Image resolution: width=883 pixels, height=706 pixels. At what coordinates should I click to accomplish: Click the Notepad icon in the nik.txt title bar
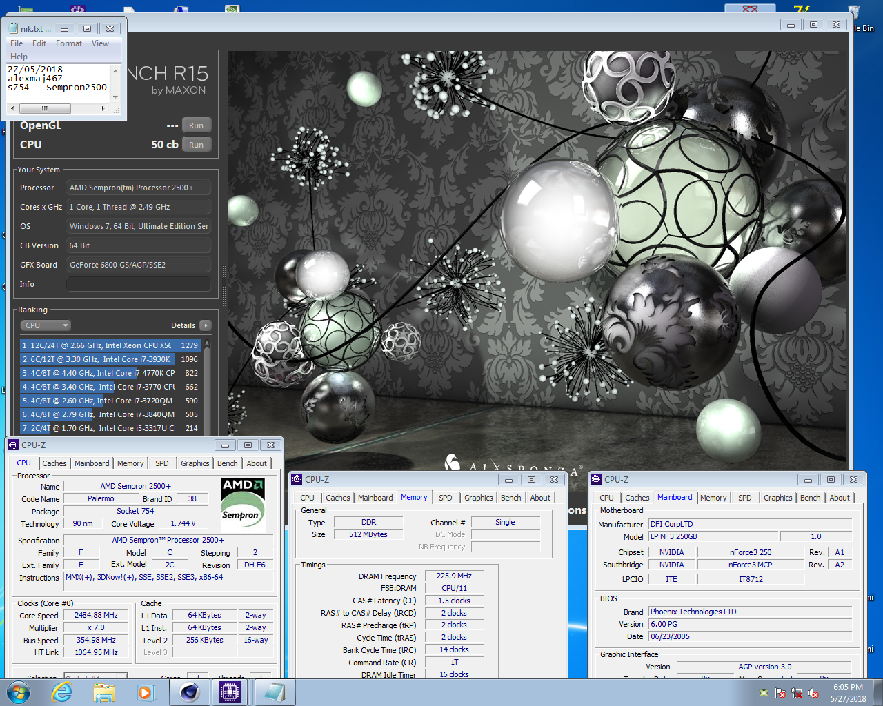(12, 28)
